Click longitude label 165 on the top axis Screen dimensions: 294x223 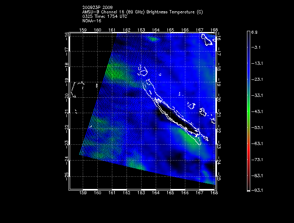(x=170, y=30)
